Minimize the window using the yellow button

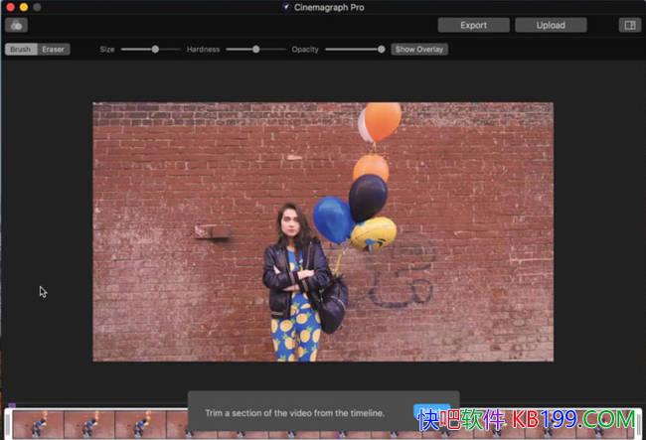23,7
